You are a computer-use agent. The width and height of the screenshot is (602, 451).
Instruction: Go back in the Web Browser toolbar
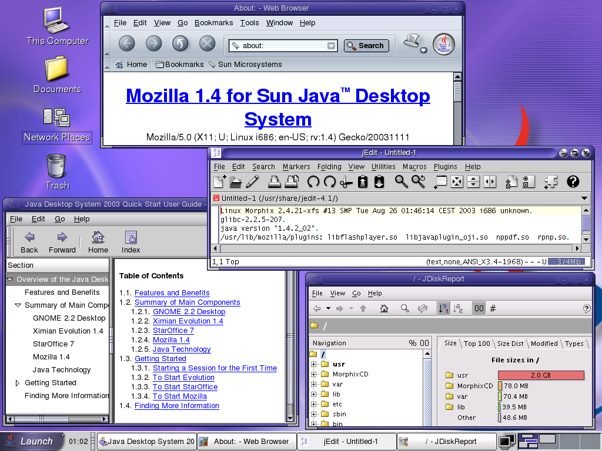point(127,43)
